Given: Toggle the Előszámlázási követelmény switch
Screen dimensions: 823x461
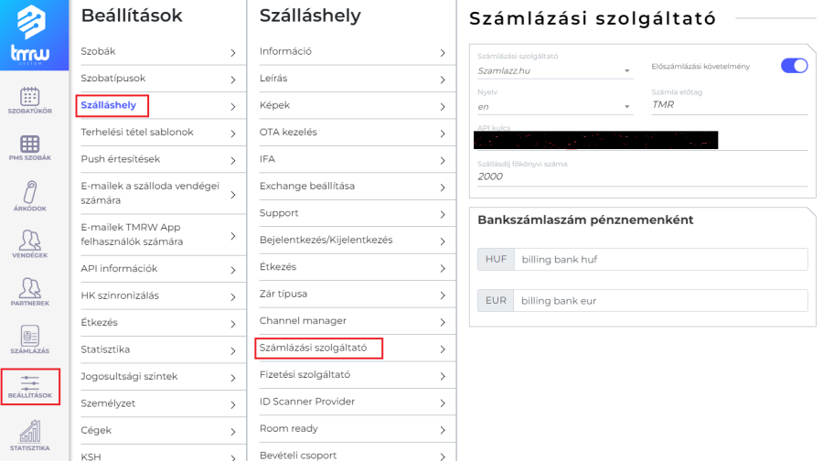Looking at the screenshot, I should 794,66.
